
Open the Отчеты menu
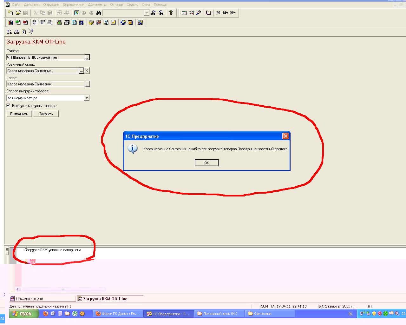pos(116,4)
